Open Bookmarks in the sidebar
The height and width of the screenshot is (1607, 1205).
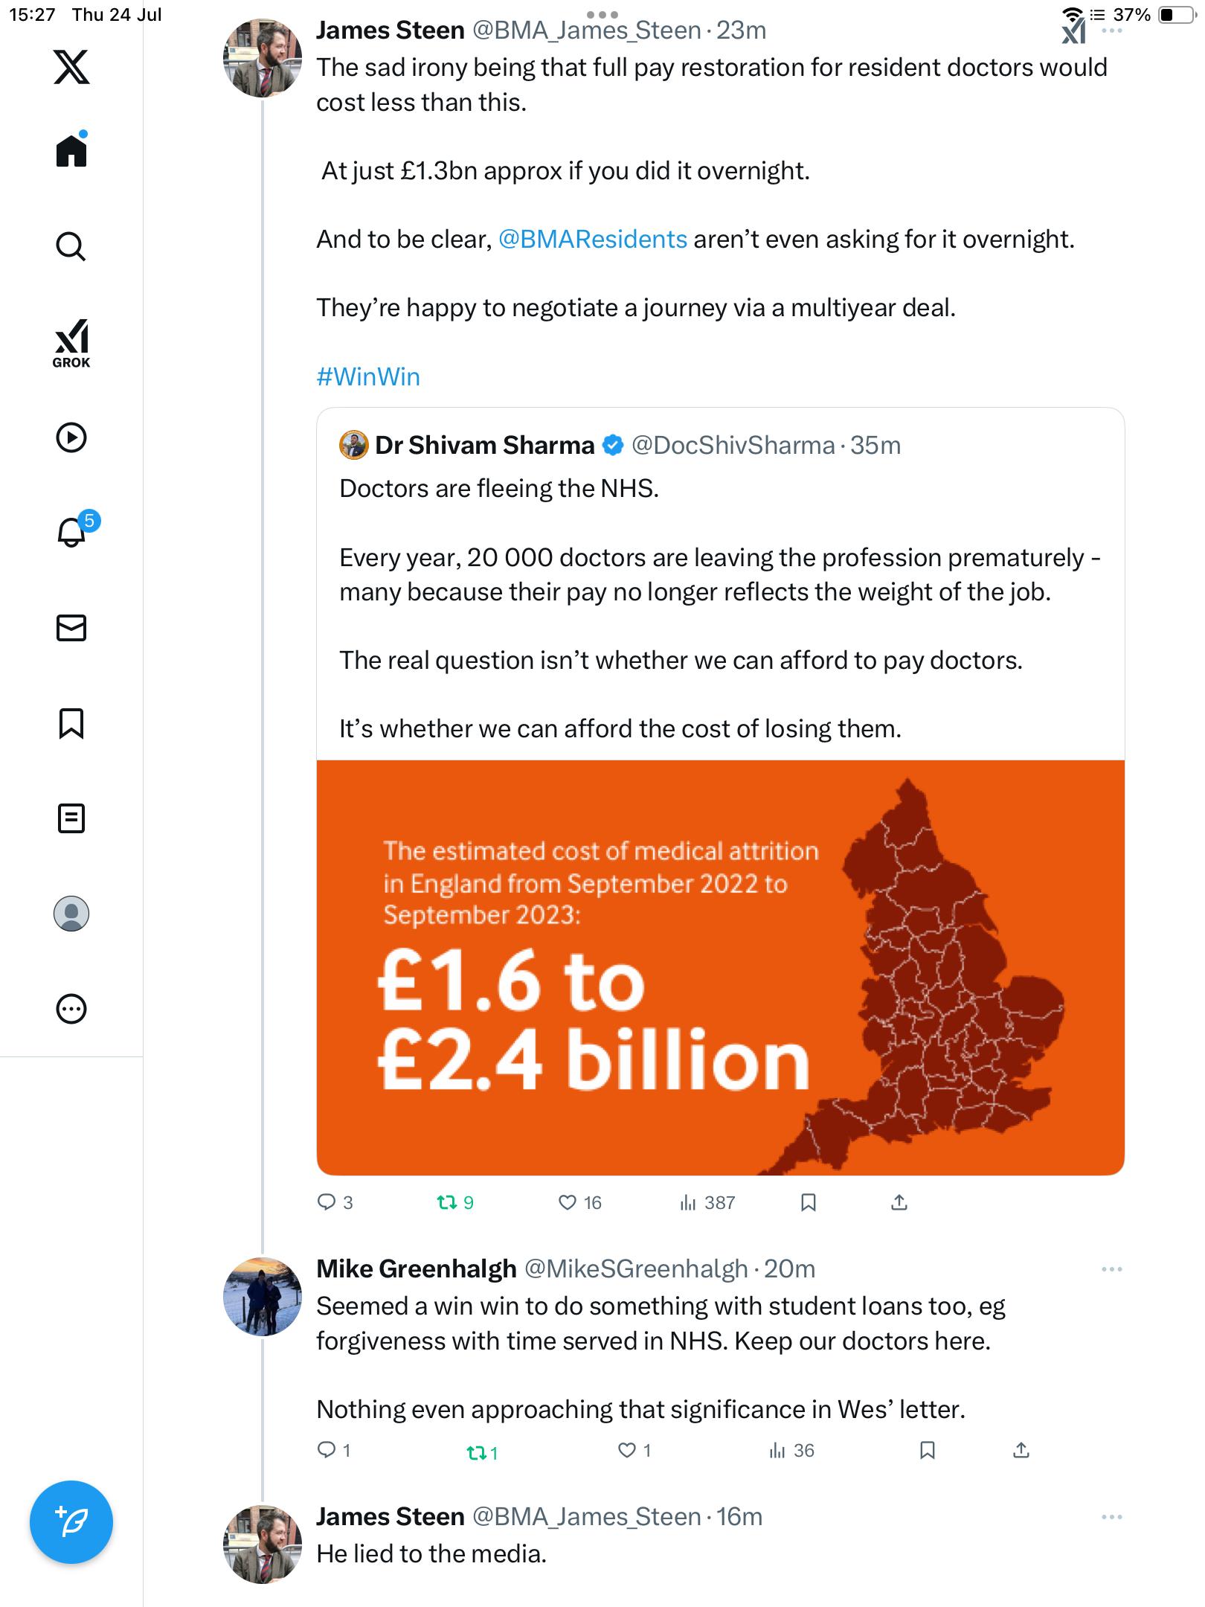[71, 723]
